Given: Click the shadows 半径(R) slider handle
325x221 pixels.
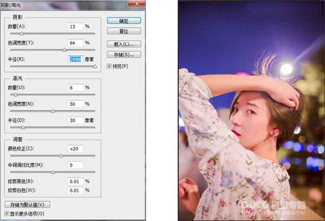Looking at the screenshot, I should (x=95, y=66).
